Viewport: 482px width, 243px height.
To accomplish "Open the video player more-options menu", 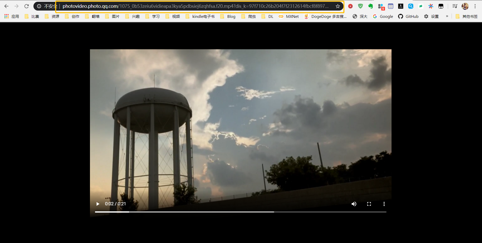I will click(x=384, y=204).
